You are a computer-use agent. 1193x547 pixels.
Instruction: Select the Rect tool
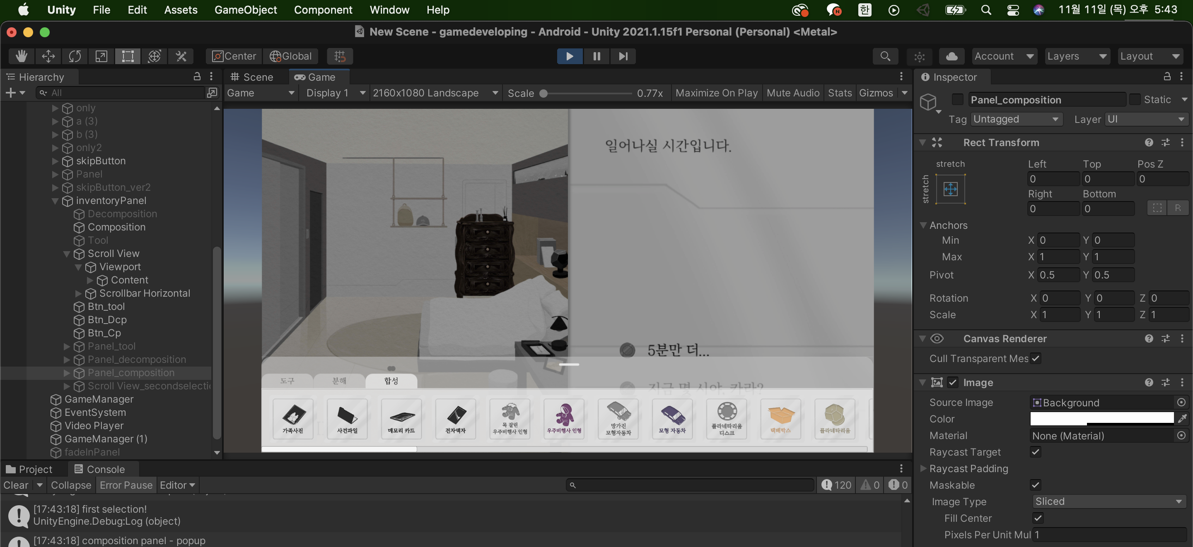pos(127,56)
